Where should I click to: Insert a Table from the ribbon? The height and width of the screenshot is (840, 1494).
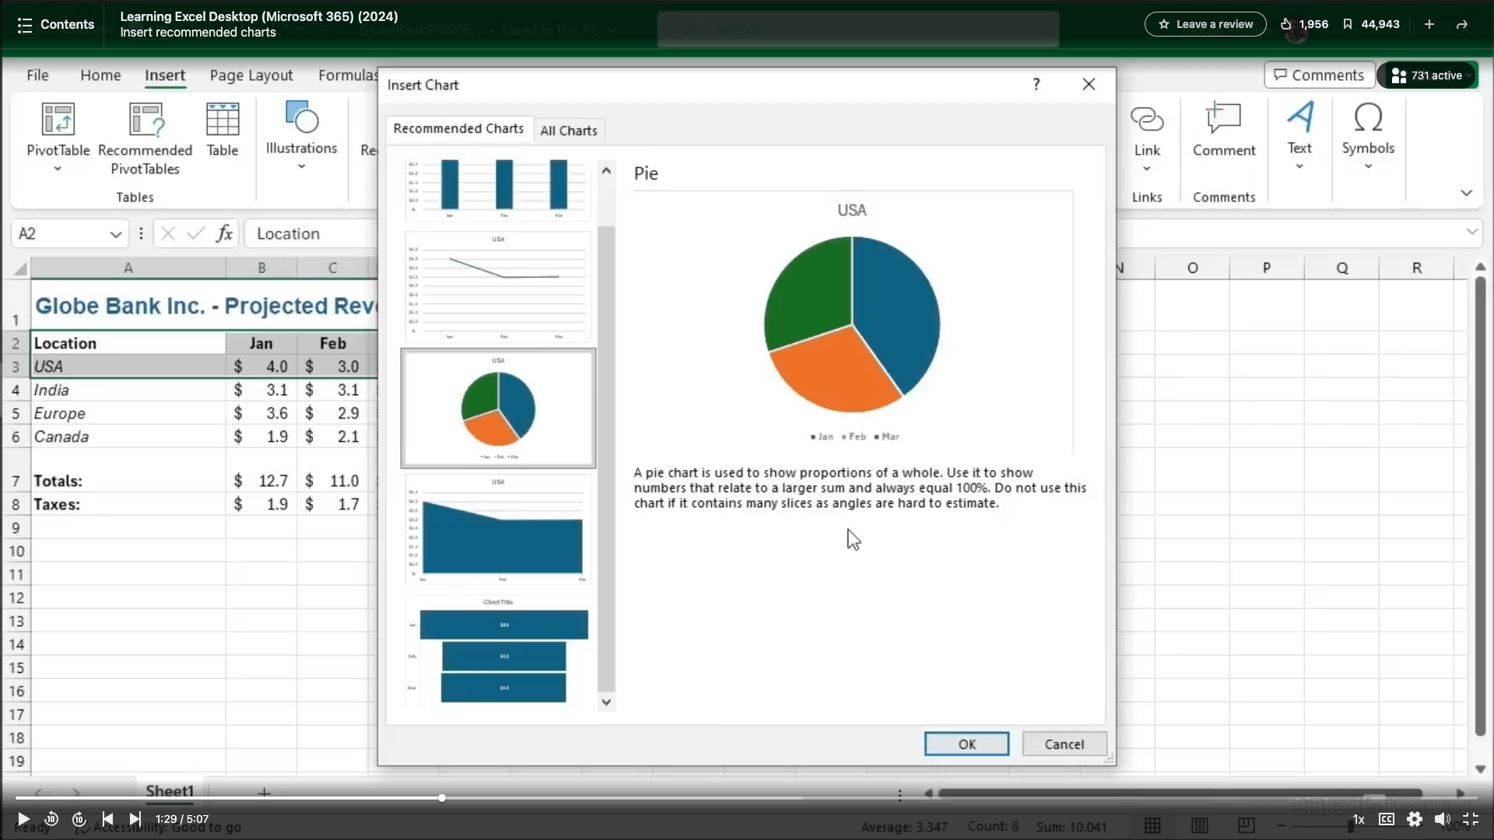tap(223, 130)
